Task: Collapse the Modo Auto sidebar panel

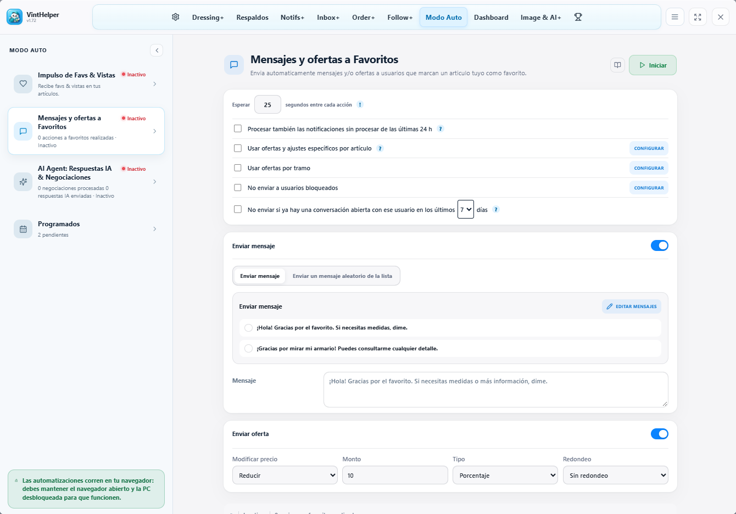Action: click(x=157, y=50)
